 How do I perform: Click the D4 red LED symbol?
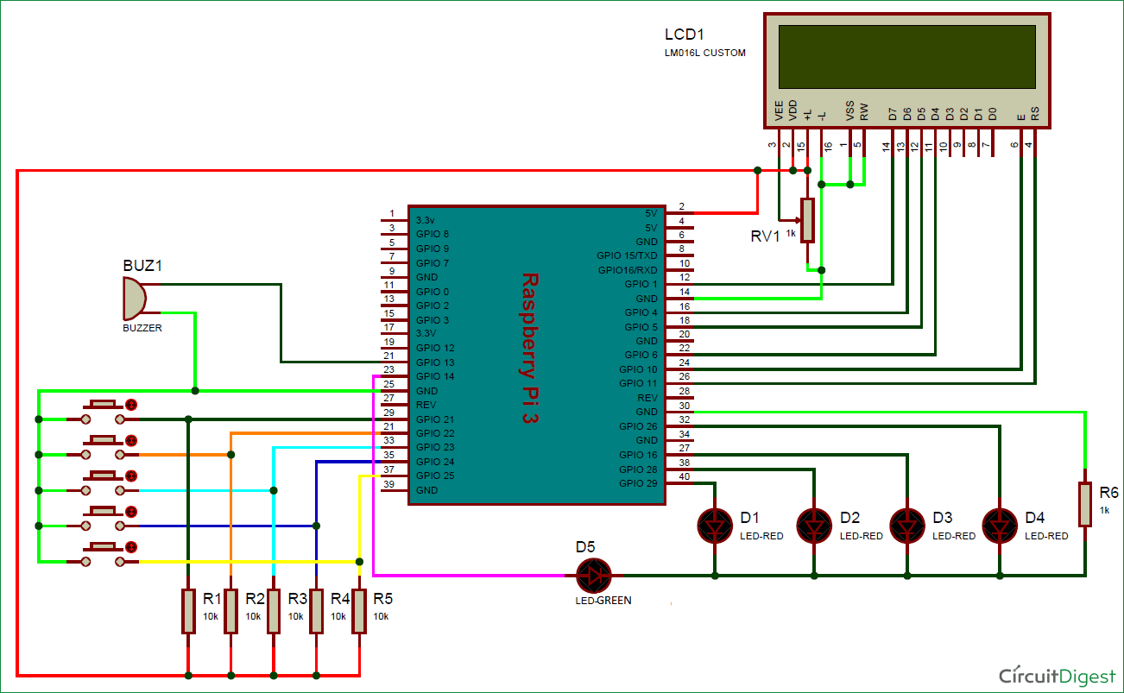point(1000,525)
